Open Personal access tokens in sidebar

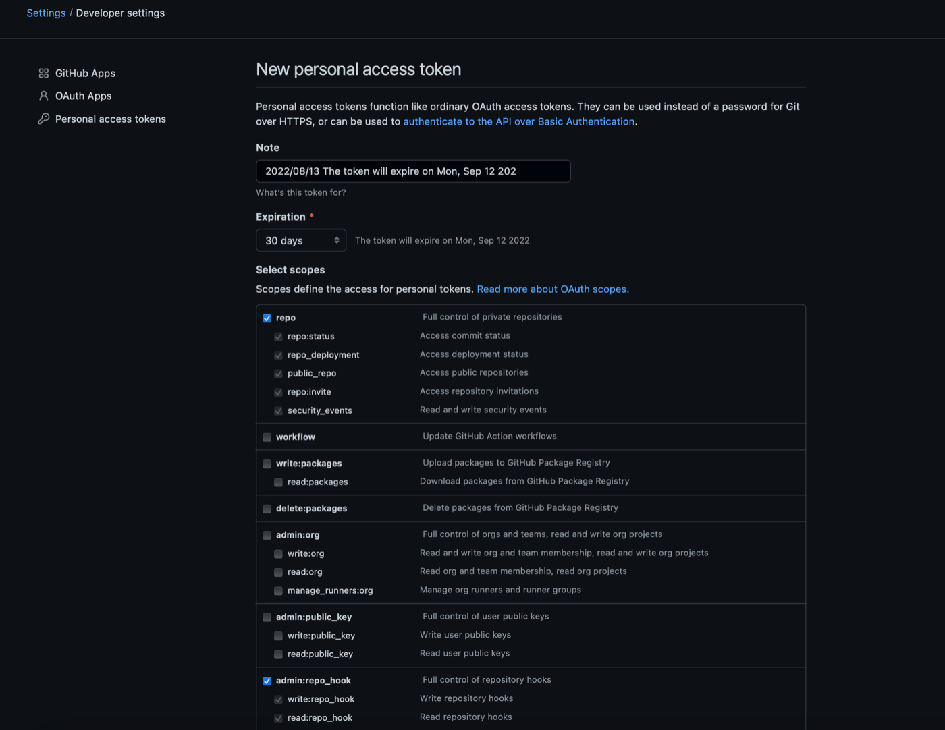pyautogui.click(x=111, y=119)
